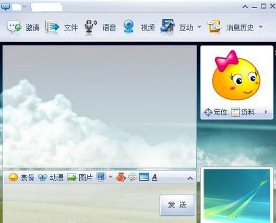This screenshot has height=223, width=276.
Task: Click the invite (邀请) chat icon
Action: (x=14, y=27)
